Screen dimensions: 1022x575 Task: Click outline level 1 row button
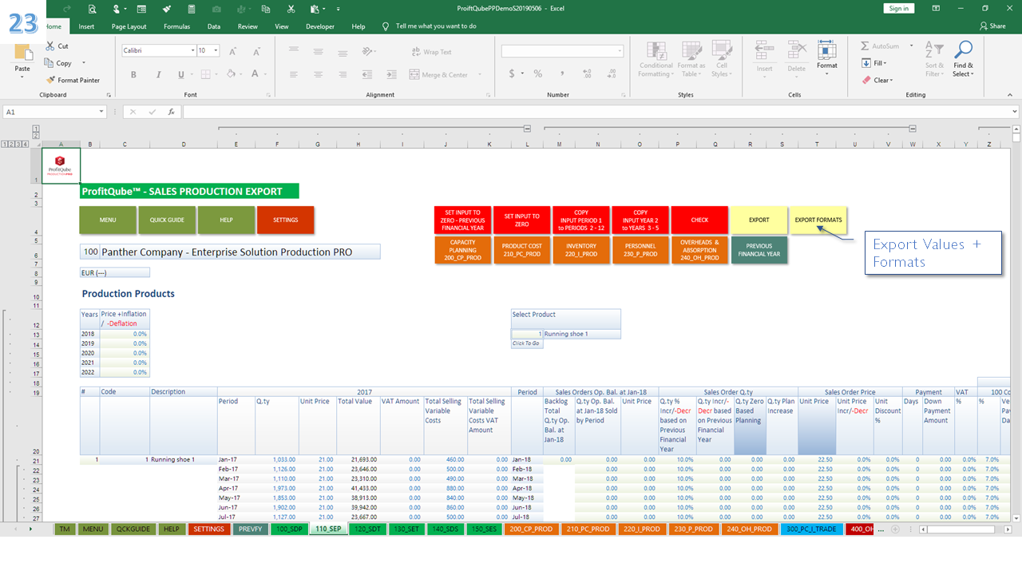tap(5, 145)
